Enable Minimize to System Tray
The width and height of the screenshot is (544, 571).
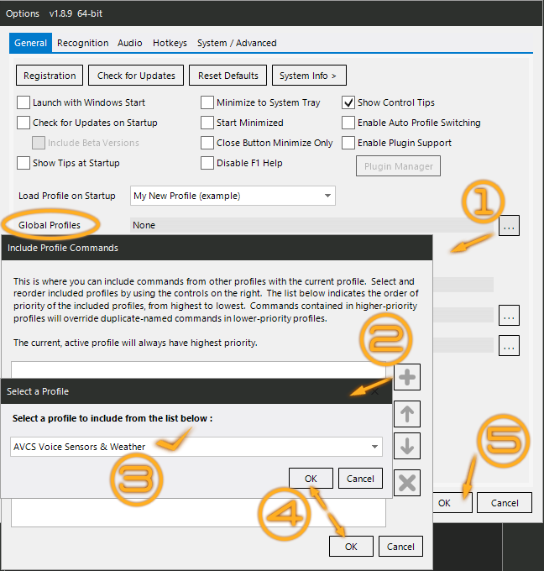click(207, 102)
